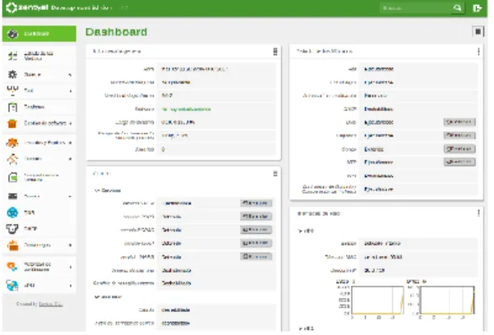The width and height of the screenshot is (494, 335).
Task: Expand the Network submenu arrow
Action: (70, 90)
